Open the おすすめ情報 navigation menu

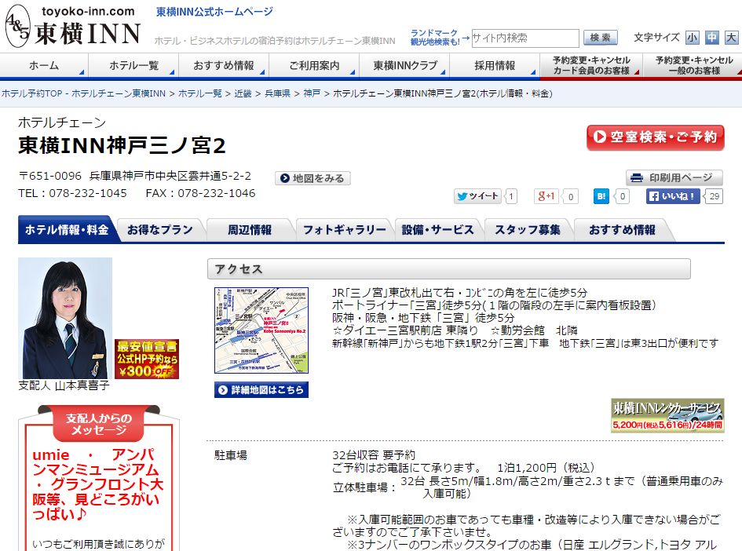point(224,65)
